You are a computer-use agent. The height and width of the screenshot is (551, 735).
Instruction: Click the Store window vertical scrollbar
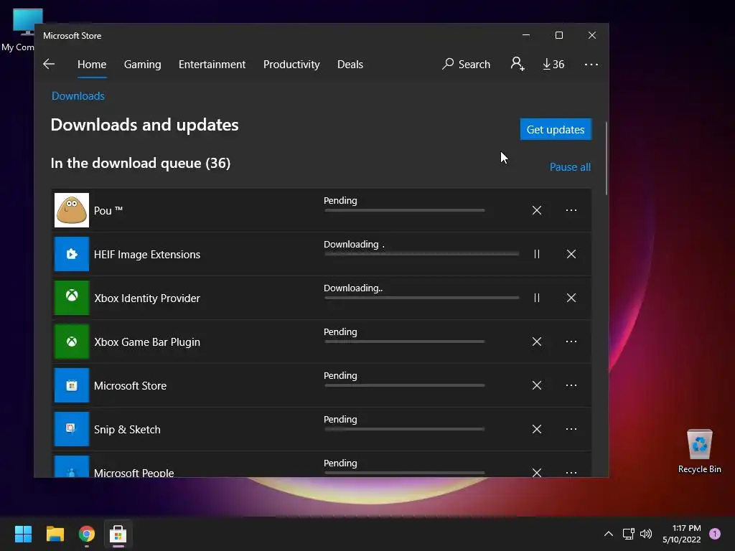(x=607, y=159)
